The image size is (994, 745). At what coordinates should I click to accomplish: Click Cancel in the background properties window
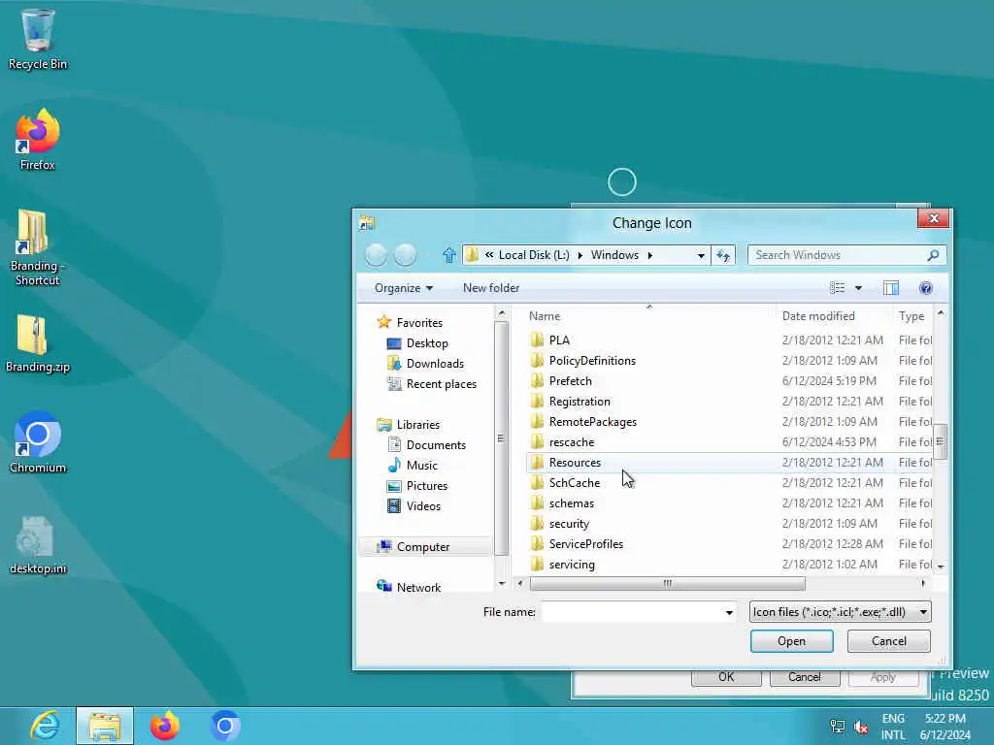tap(805, 677)
